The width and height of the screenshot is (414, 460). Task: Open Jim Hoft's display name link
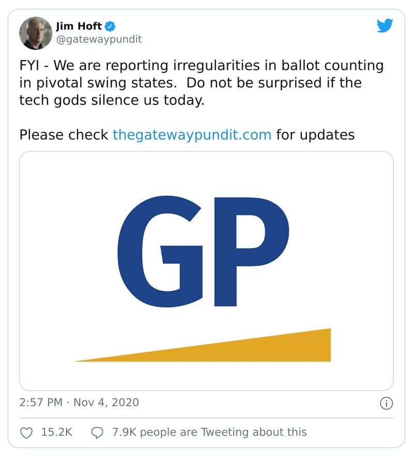(x=79, y=26)
